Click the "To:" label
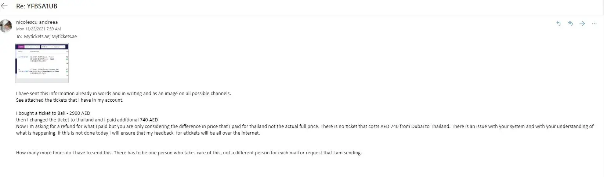Screen dimensions: 604x177 coord(19,37)
